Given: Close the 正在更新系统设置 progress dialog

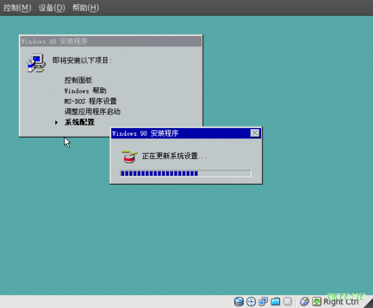Looking at the screenshot, I should (255, 133).
